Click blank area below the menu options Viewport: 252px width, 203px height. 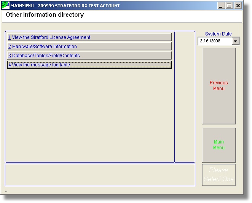89,114
